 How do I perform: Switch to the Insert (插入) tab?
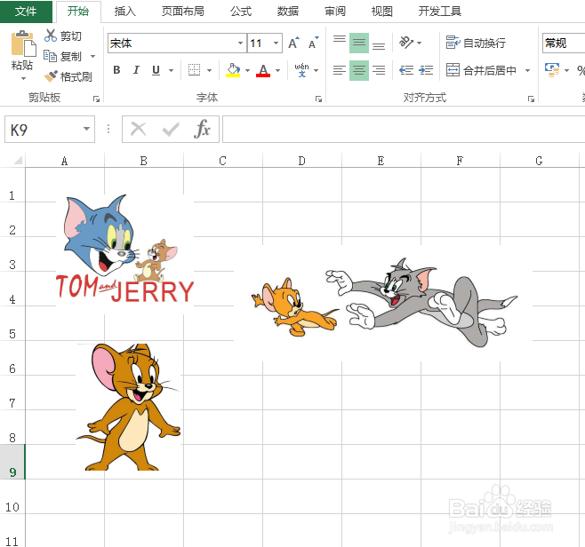pyautogui.click(x=125, y=12)
